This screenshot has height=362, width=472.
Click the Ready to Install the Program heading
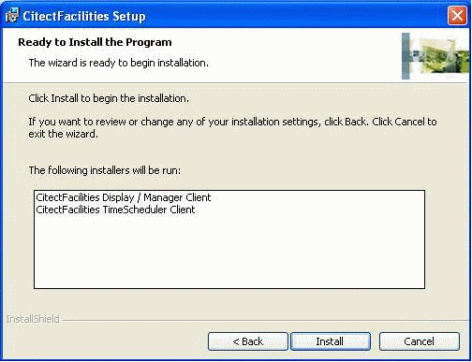click(95, 42)
